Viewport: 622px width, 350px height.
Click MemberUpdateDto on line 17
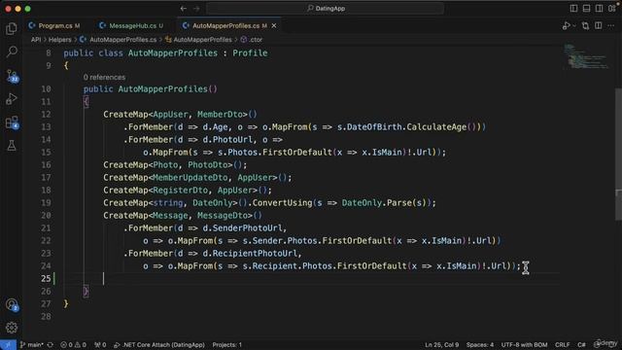(190, 177)
